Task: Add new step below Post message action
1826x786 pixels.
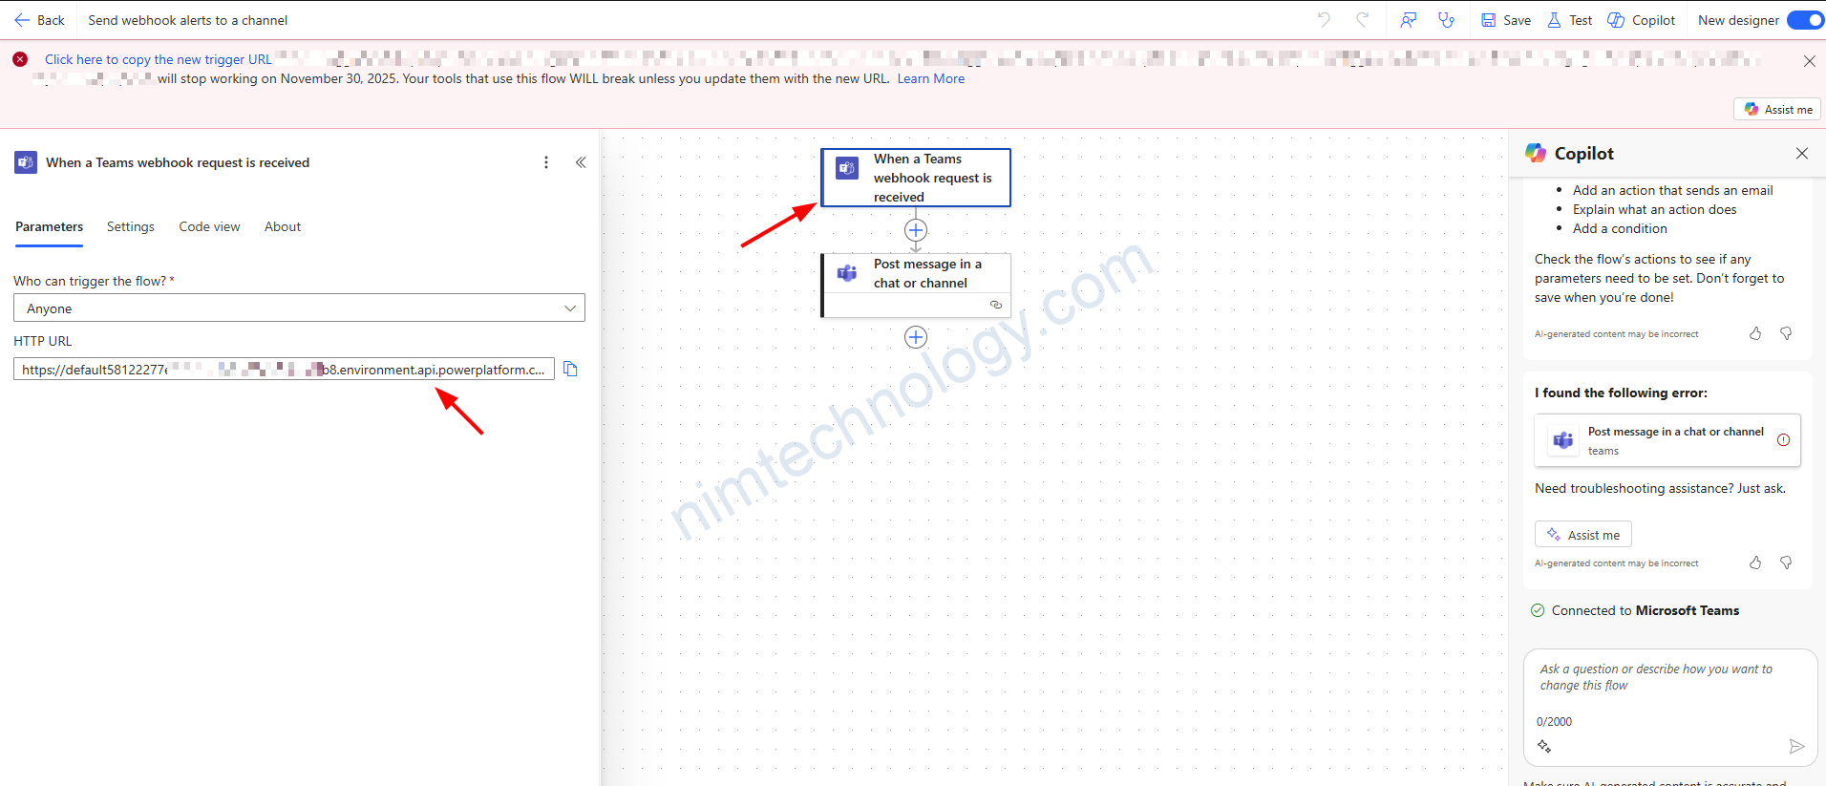Action: click(x=915, y=337)
